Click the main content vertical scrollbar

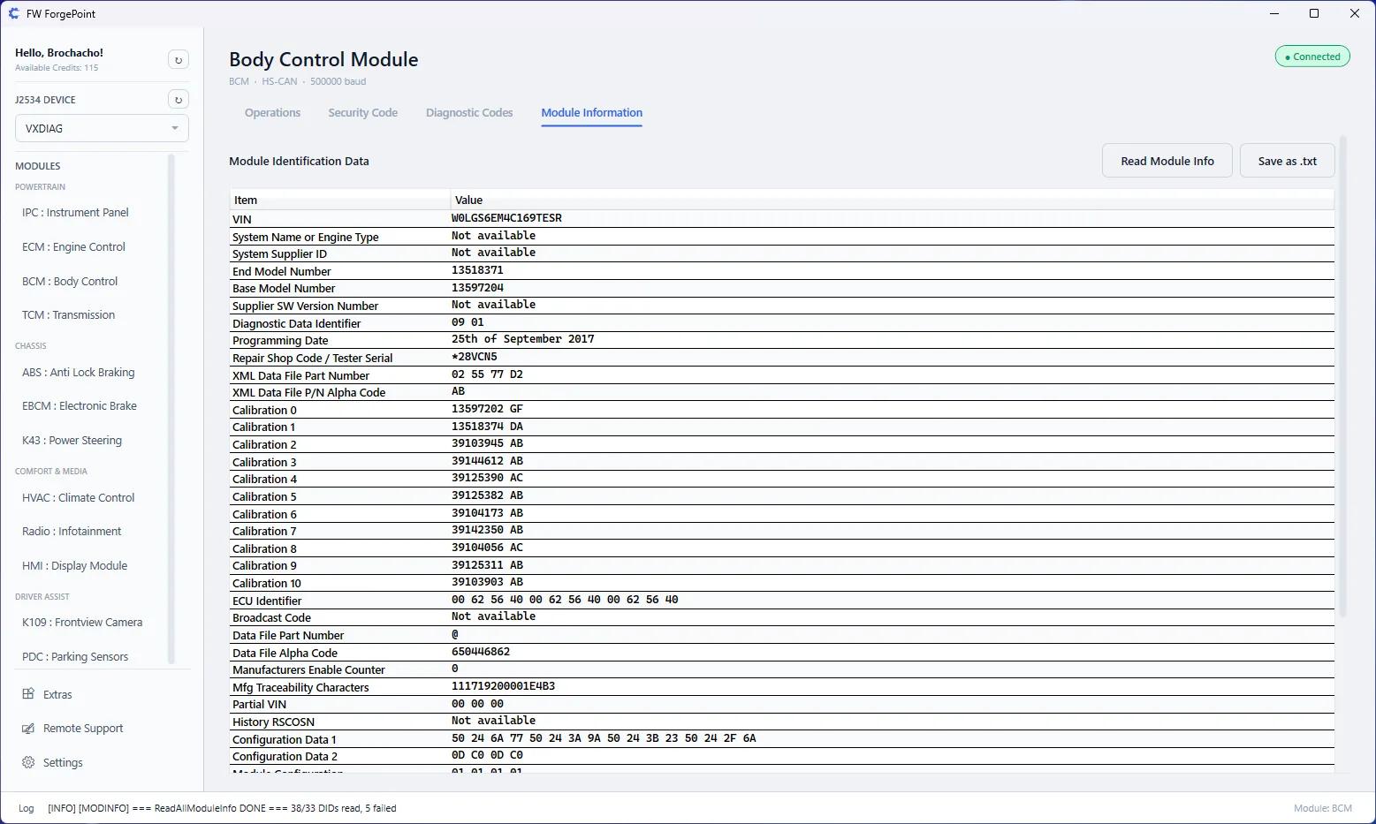coord(1343,375)
